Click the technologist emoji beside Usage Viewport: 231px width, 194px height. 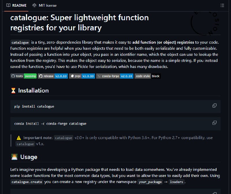[14, 157]
